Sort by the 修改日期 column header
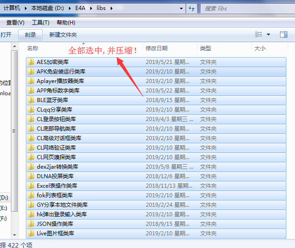The image size is (295, 248). 157,48
